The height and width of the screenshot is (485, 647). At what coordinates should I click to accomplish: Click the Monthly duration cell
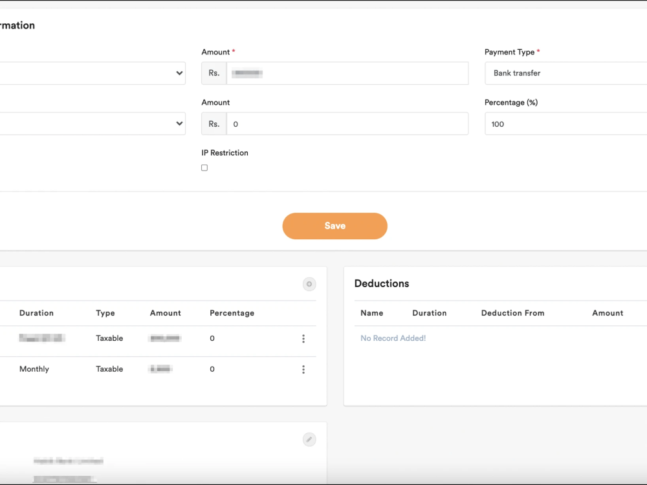34,369
